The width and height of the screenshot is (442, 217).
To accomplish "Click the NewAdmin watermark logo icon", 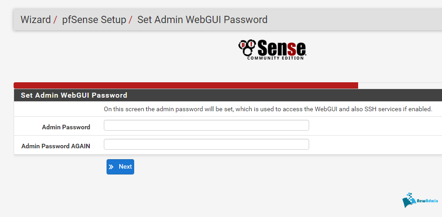I will tap(408, 199).
